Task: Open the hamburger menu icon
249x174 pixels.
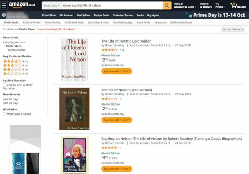Action: coord(4,6)
